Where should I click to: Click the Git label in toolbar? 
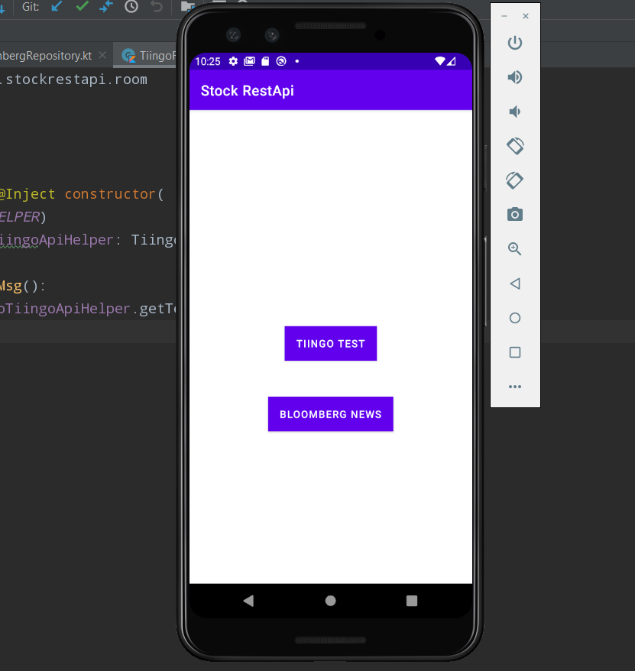coord(31,6)
